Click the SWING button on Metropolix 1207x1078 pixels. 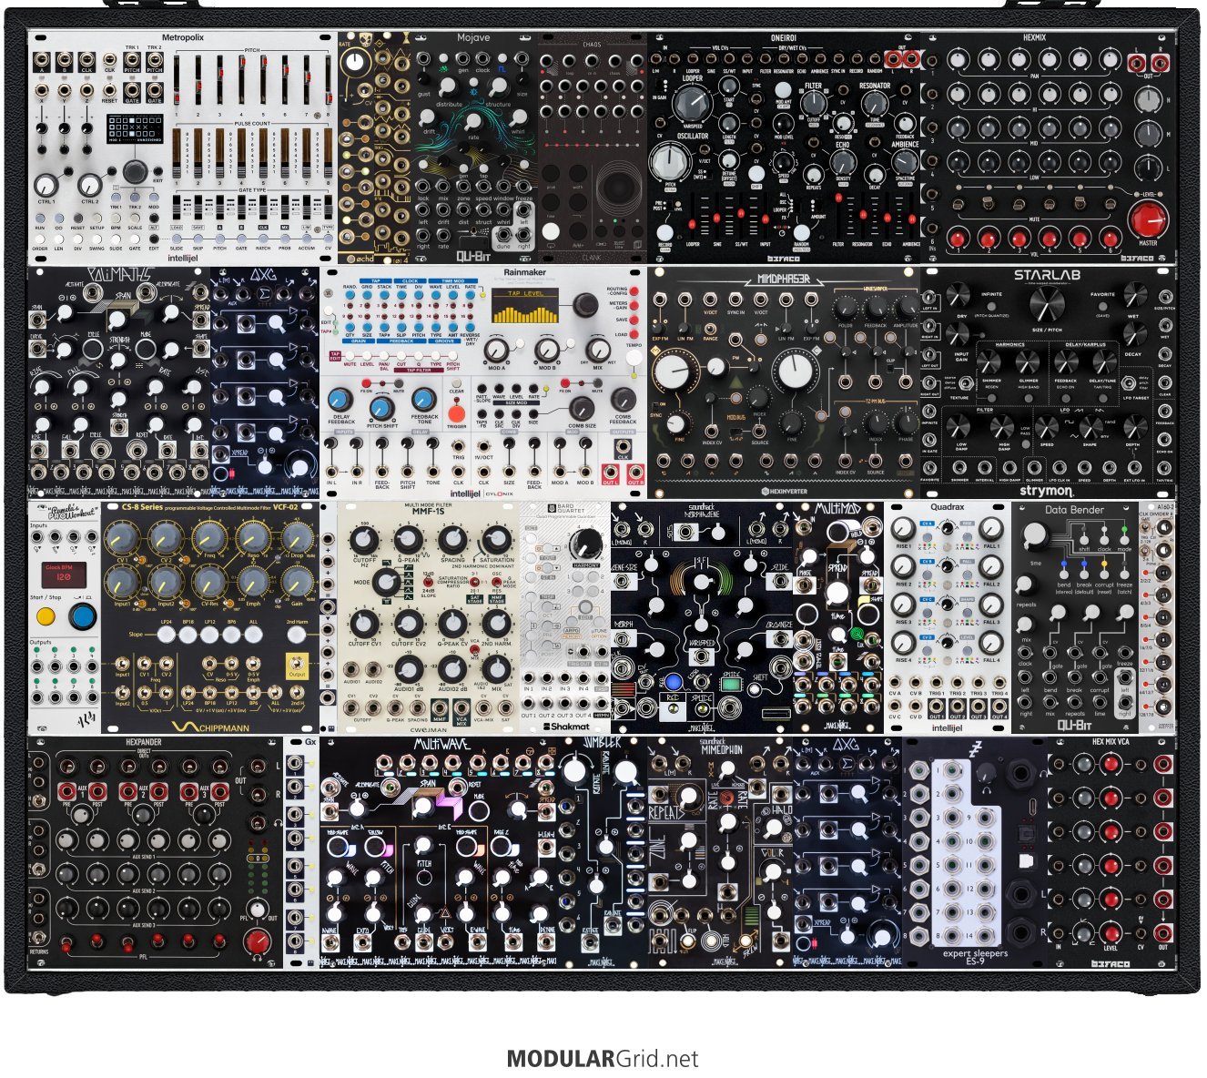tap(96, 240)
